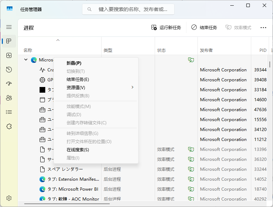Click PID value 39344
The height and width of the screenshot is (207, 273).
click(260, 70)
